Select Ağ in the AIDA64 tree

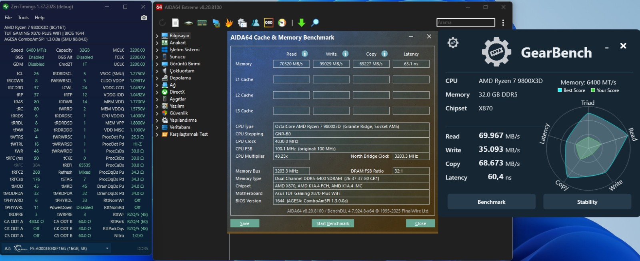pos(172,85)
